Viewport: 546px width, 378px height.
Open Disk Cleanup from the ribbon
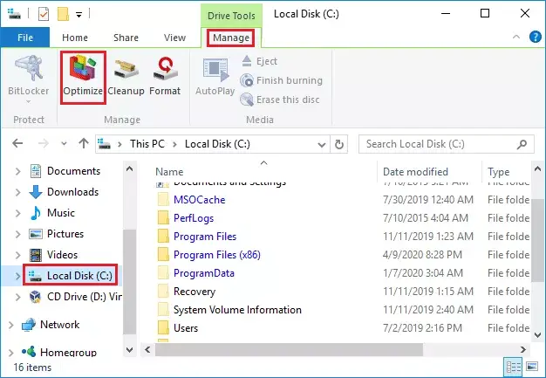tap(126, 77)
